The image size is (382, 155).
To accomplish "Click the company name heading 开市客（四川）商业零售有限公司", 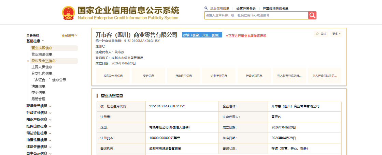I will coord(137,35).
